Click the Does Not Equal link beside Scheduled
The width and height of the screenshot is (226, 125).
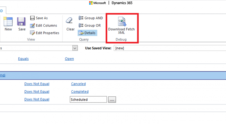pyautogui.click(x=37, y=99)
